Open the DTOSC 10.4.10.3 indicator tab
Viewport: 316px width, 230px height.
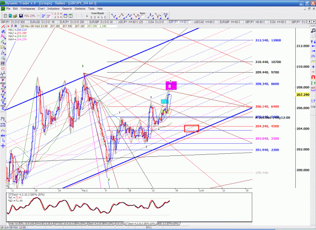[x=71, y=223]
